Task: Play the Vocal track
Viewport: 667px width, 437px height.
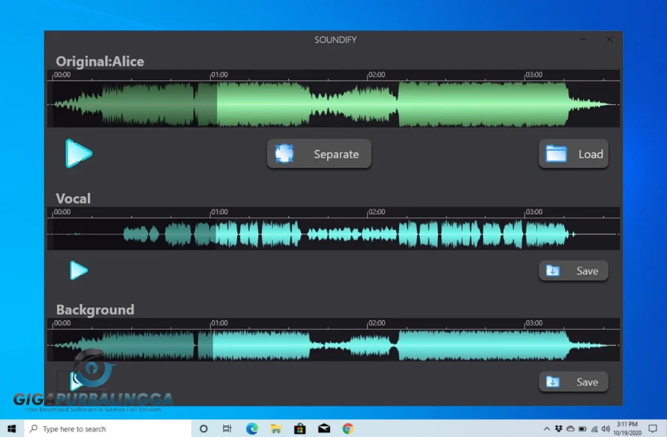Action: tap(77, 270)
